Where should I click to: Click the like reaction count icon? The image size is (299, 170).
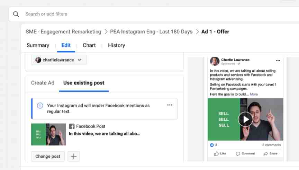click(x=212, y=145)
